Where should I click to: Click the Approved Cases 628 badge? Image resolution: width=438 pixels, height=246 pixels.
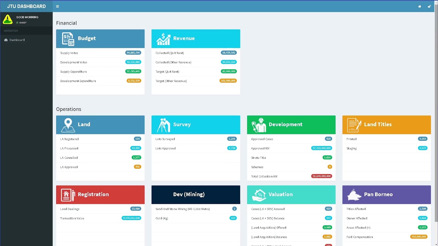click(x=328, y=139)
